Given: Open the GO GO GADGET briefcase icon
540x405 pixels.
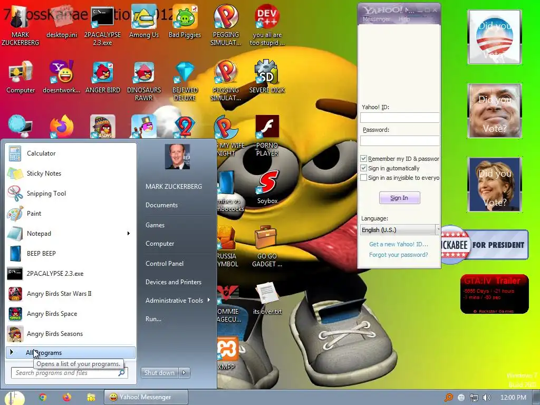Looking at the screenshot, I should tap(267, 246).
